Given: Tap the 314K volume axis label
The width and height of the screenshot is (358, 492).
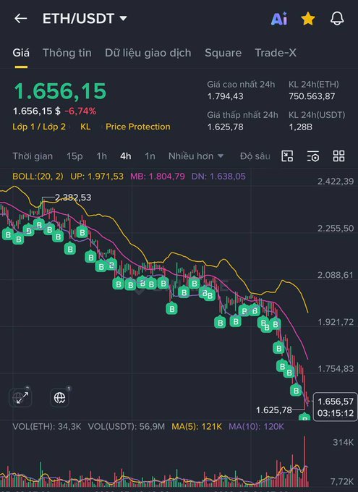Looking at the screenshot, I should click(x=343, y=442).
